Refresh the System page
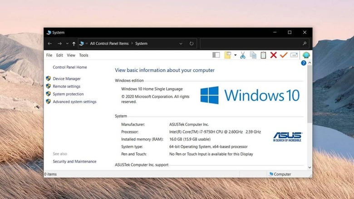 coord(192,44)
